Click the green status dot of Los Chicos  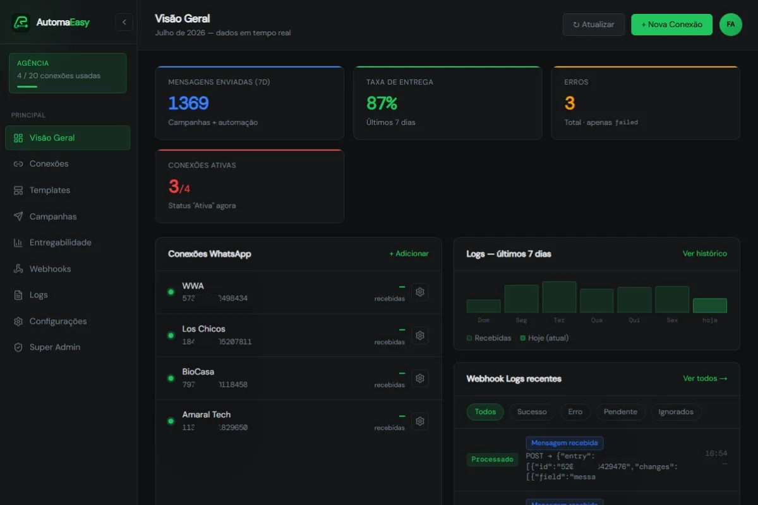tap(171, 335)
